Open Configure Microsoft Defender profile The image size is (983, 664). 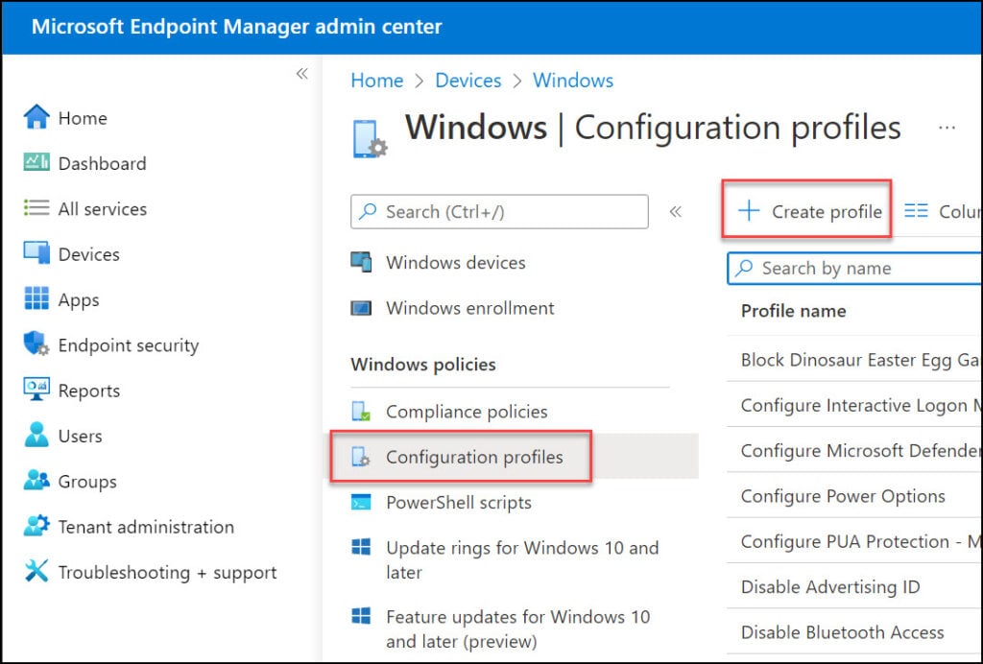tap(860, 450)
